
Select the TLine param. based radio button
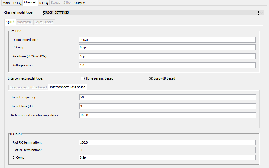pos(83,78)
